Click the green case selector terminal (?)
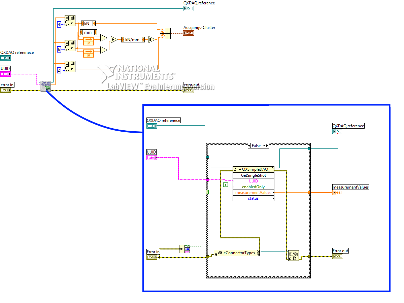This screenshot has width=404, height=303. coord(208,192)
